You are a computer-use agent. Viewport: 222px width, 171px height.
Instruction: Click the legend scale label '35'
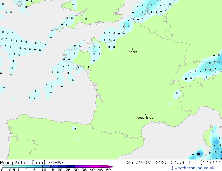tap(84, 170)
